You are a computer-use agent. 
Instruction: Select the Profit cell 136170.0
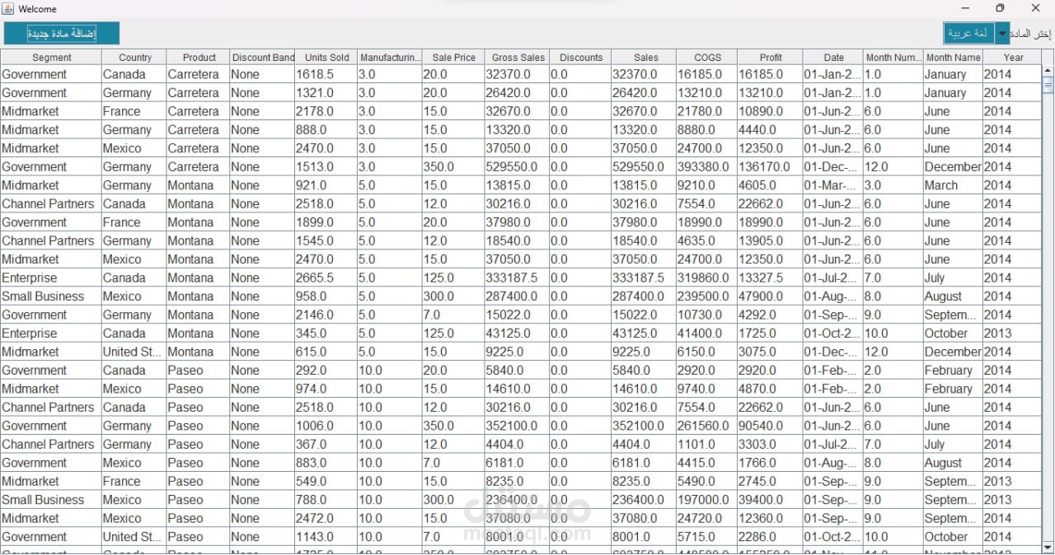770,166
